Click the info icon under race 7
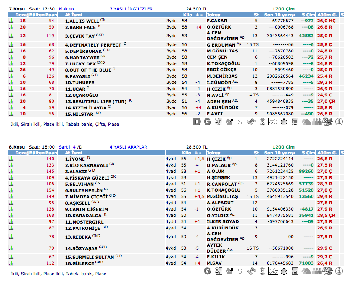Viewport: 353px width, 284px height. coord(339,122)
